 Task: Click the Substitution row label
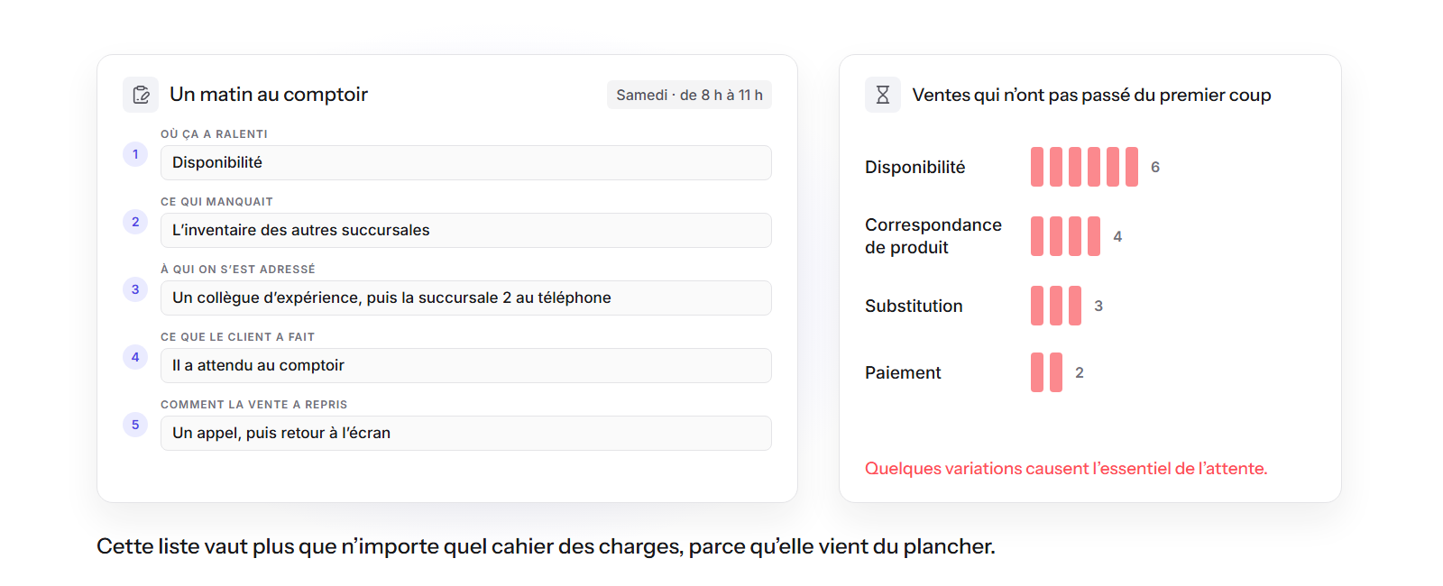[x=914, y=306]
